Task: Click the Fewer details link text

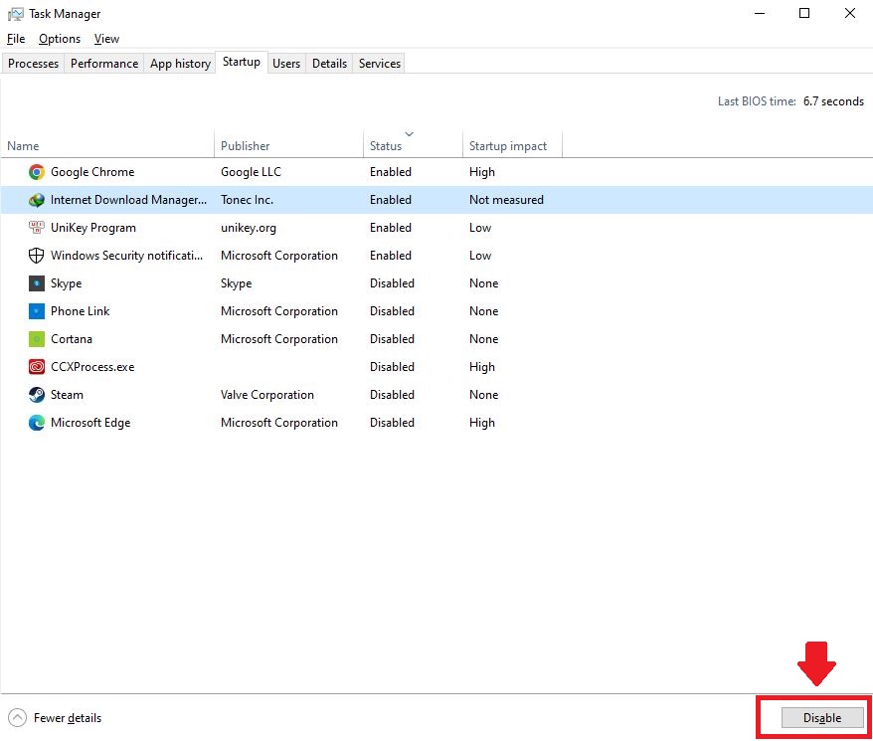Action: click(68, 718)
